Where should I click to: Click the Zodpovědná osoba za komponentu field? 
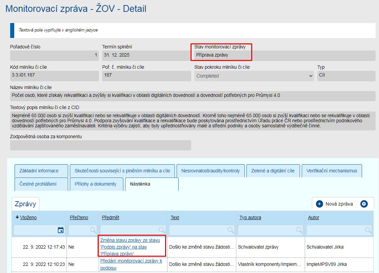[101, 145]
